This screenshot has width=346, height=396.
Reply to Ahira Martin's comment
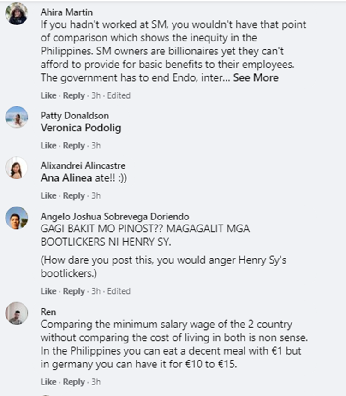pos(74,96)
